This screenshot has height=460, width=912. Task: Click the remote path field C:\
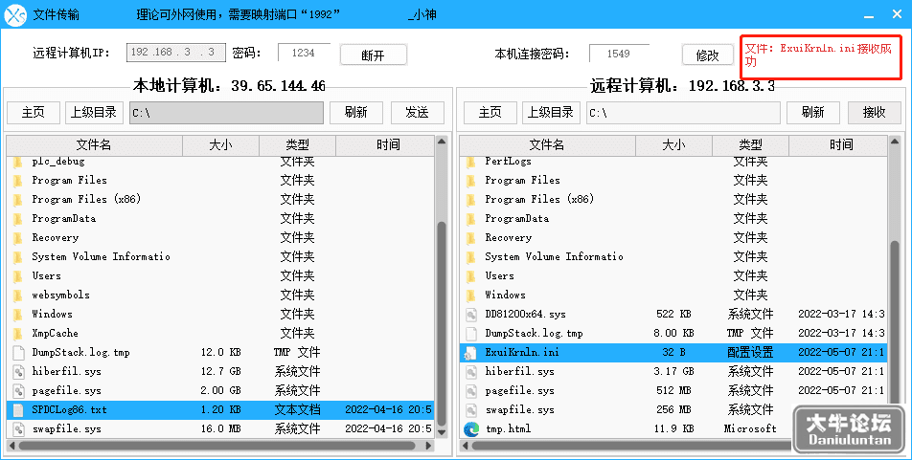click(x=683, y=113)
